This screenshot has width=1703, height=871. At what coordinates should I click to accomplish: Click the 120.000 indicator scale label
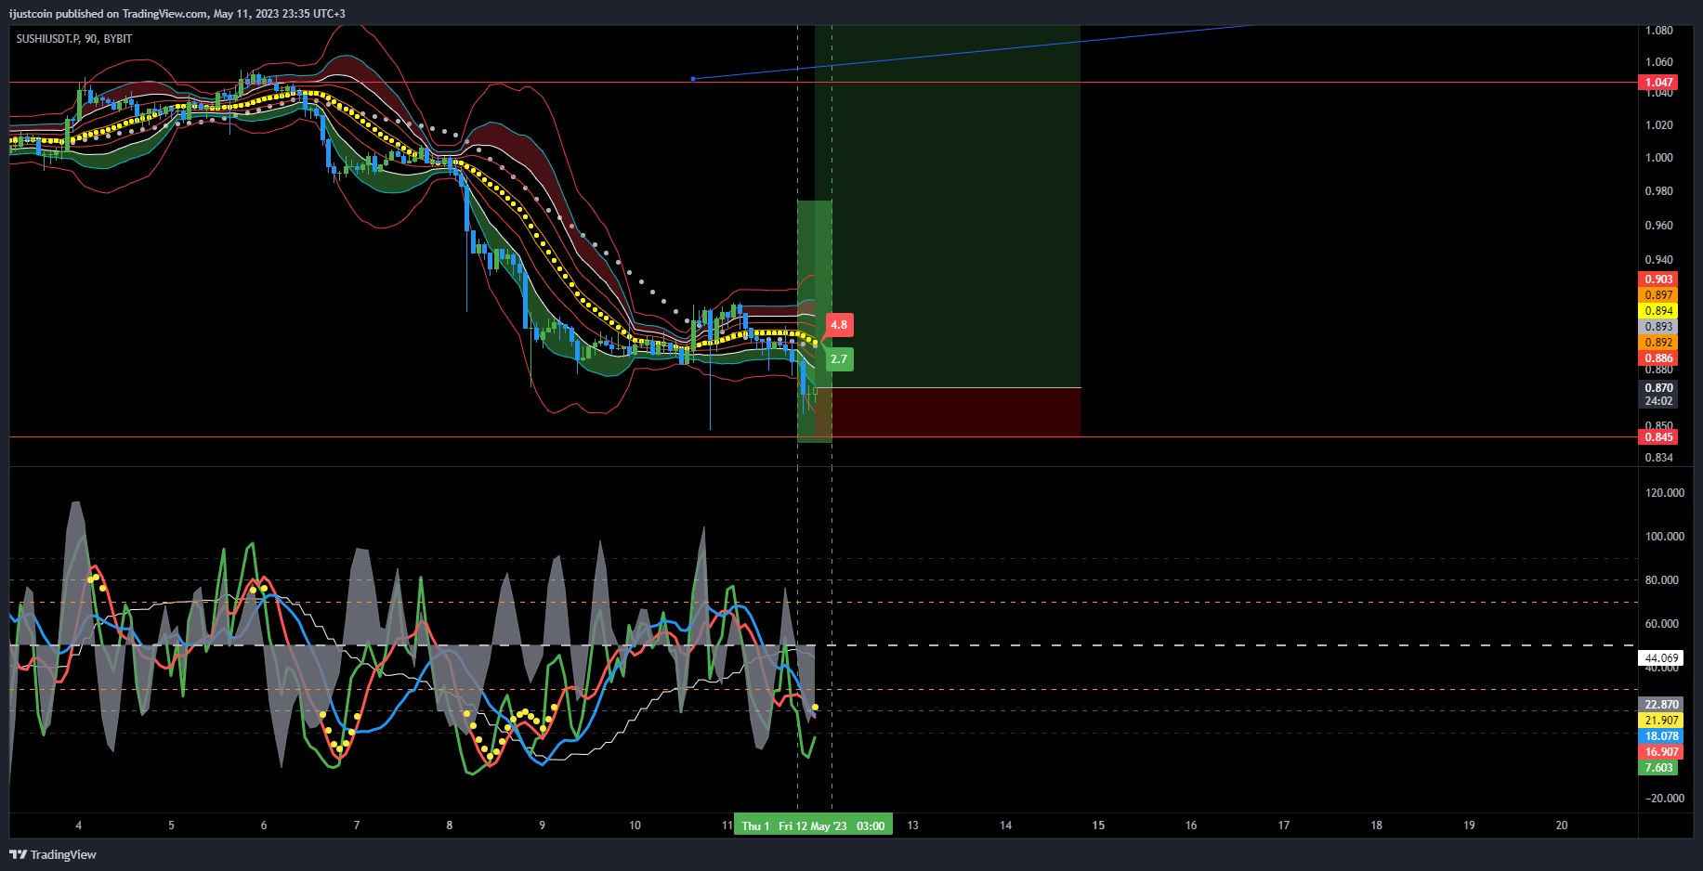pos(1665,493)
